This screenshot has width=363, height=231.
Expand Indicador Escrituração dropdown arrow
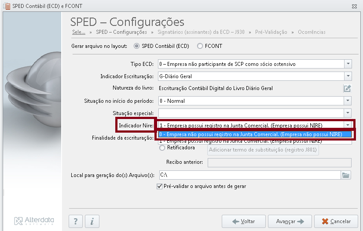point(348,76)
